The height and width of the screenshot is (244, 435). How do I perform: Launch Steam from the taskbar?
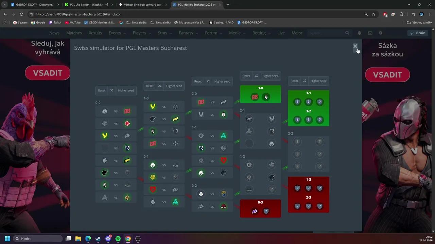tap(98, 239)
